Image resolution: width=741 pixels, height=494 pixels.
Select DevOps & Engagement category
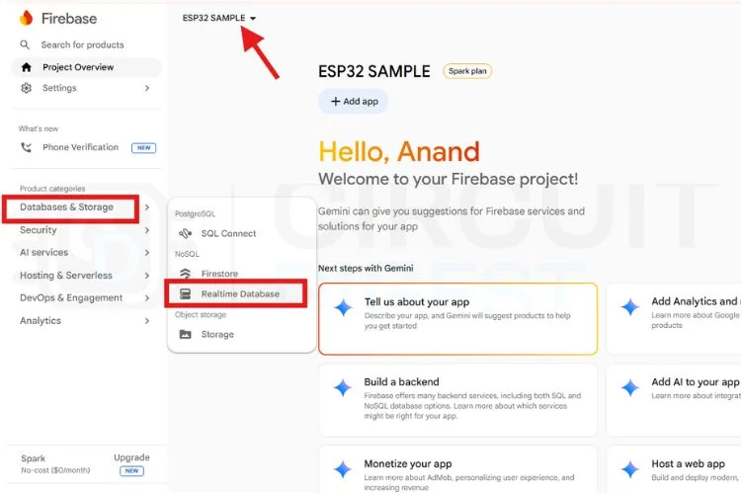71,297
